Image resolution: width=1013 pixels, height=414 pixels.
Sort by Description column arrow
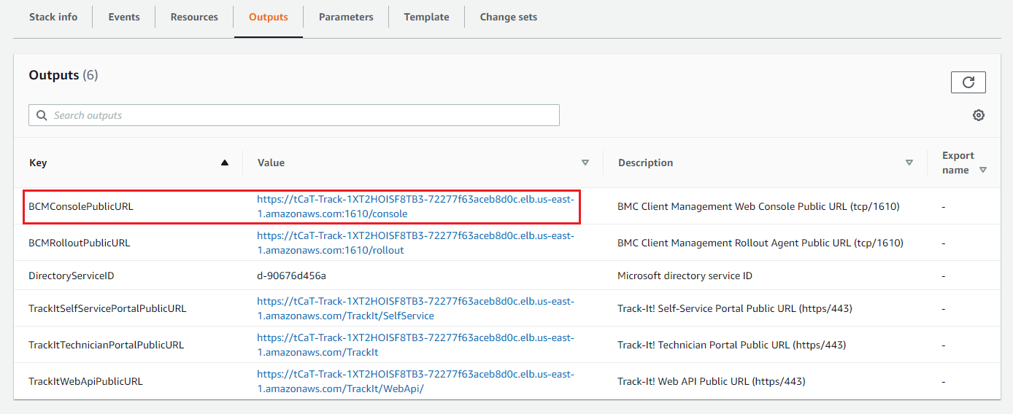pos(909,163)
